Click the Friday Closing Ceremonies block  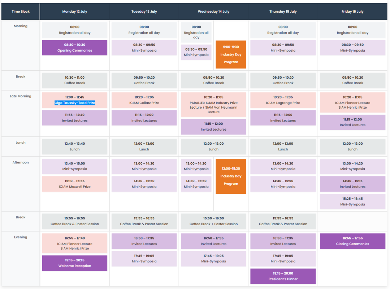tap(352, 241)
